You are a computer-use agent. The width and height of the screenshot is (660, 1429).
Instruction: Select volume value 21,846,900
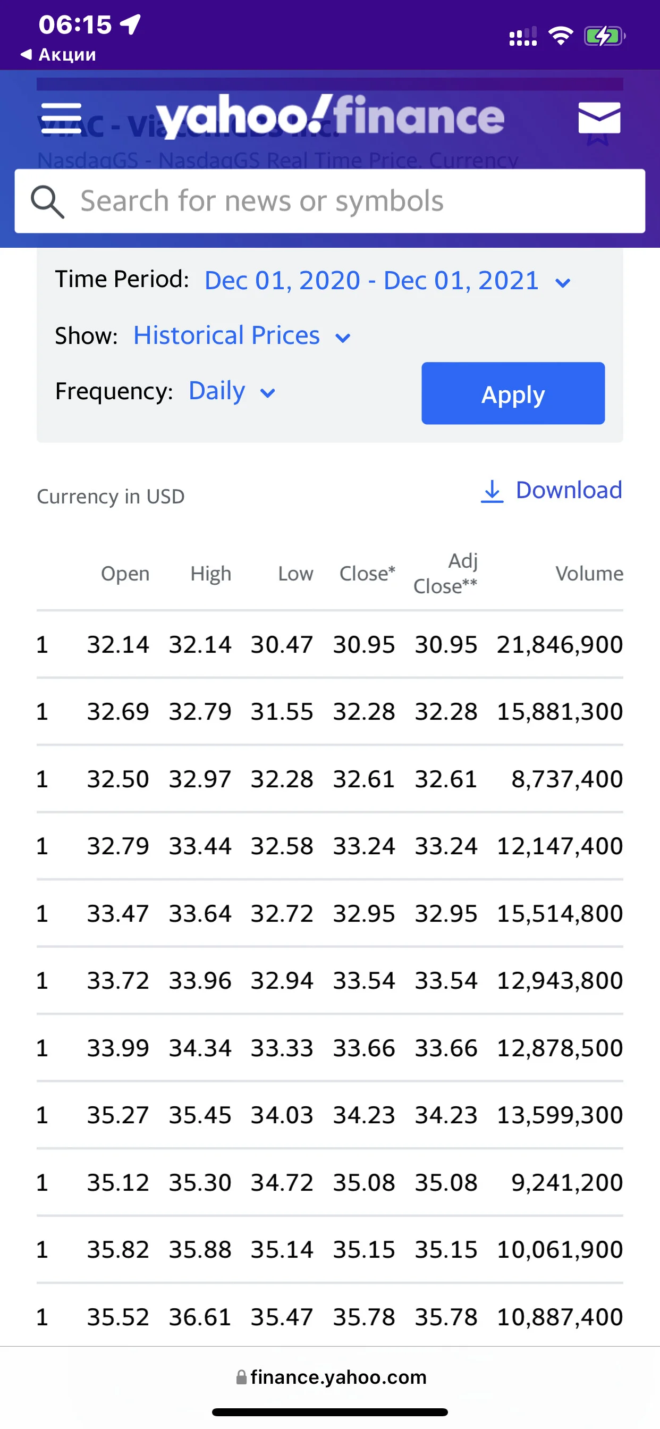560,645
